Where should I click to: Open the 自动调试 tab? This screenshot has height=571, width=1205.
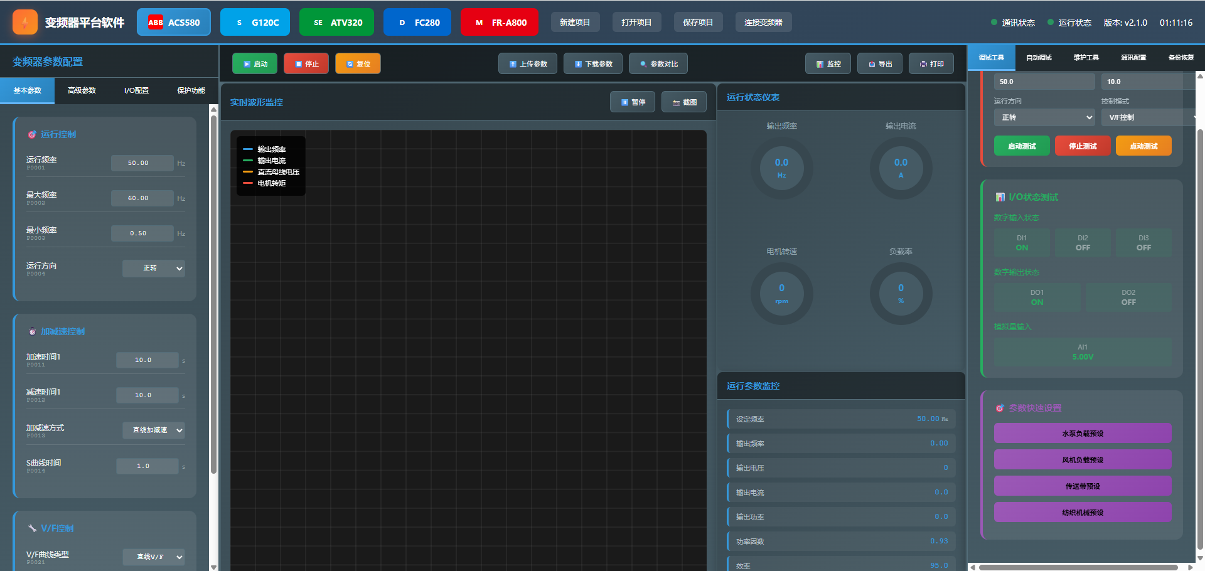point(1039,58)
